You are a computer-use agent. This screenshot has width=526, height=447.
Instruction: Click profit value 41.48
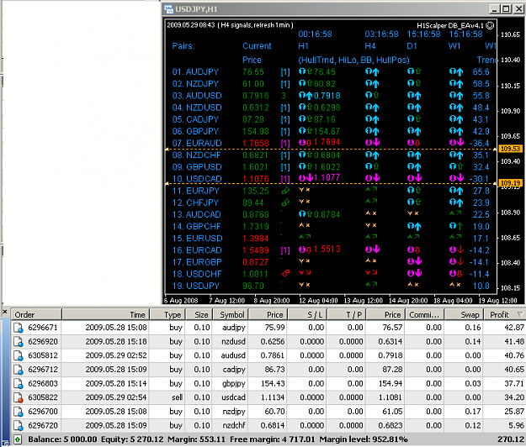pyautogui.click(x=514, y=341)
